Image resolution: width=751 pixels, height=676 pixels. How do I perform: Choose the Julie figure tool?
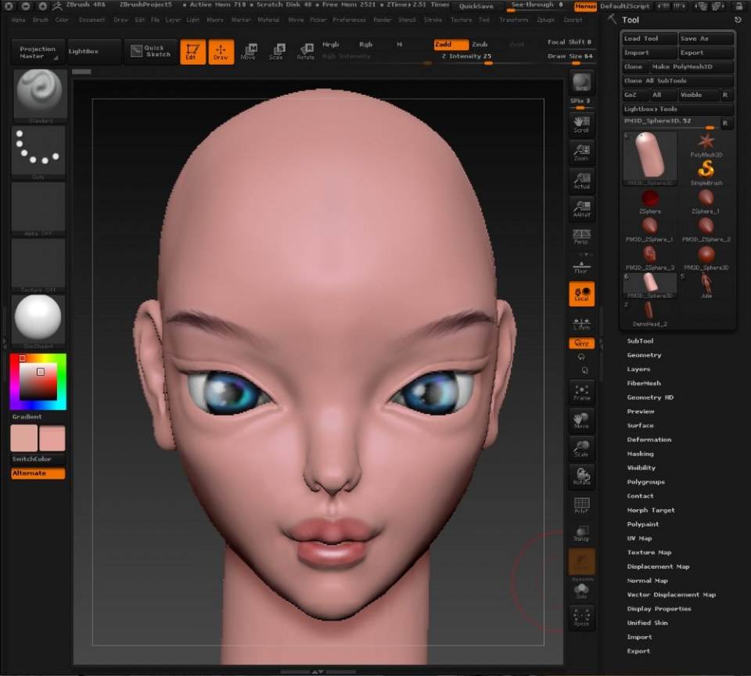(706, 286)
